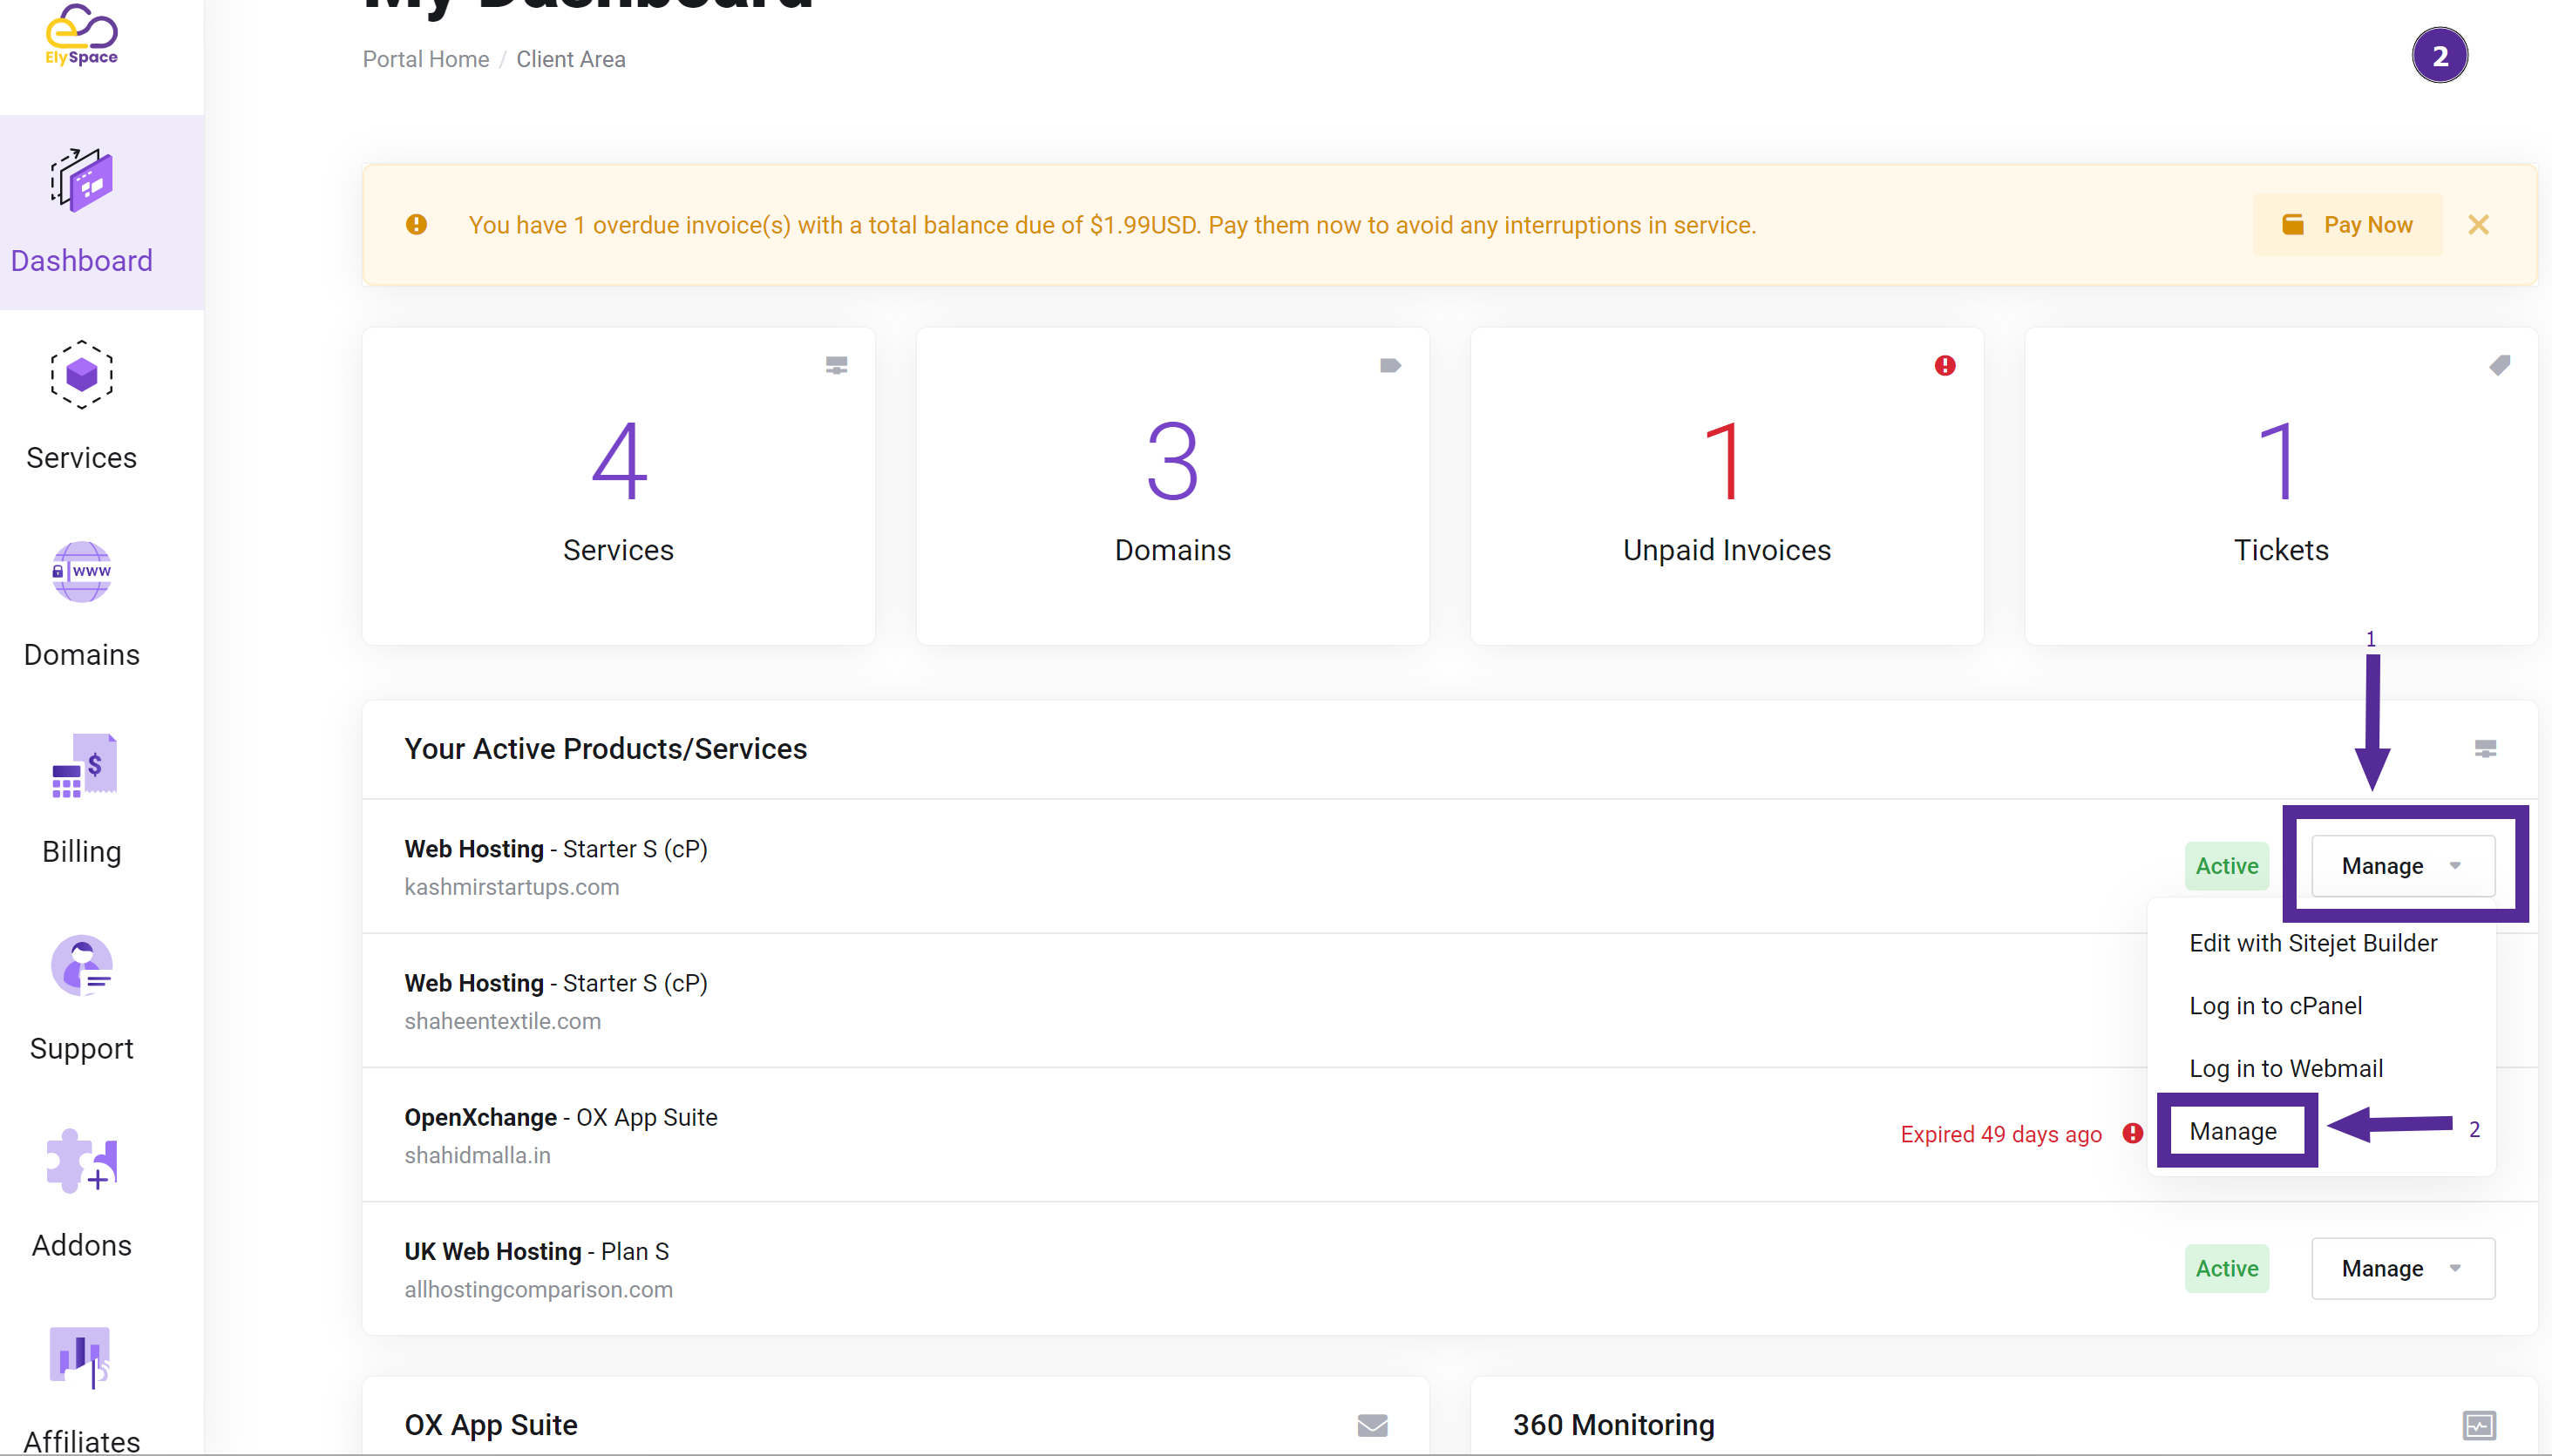The width and height of the screenshot is (2552, 1456).
Task: Click envelope icon in OX App Suite panel
Action: 1372,1425
